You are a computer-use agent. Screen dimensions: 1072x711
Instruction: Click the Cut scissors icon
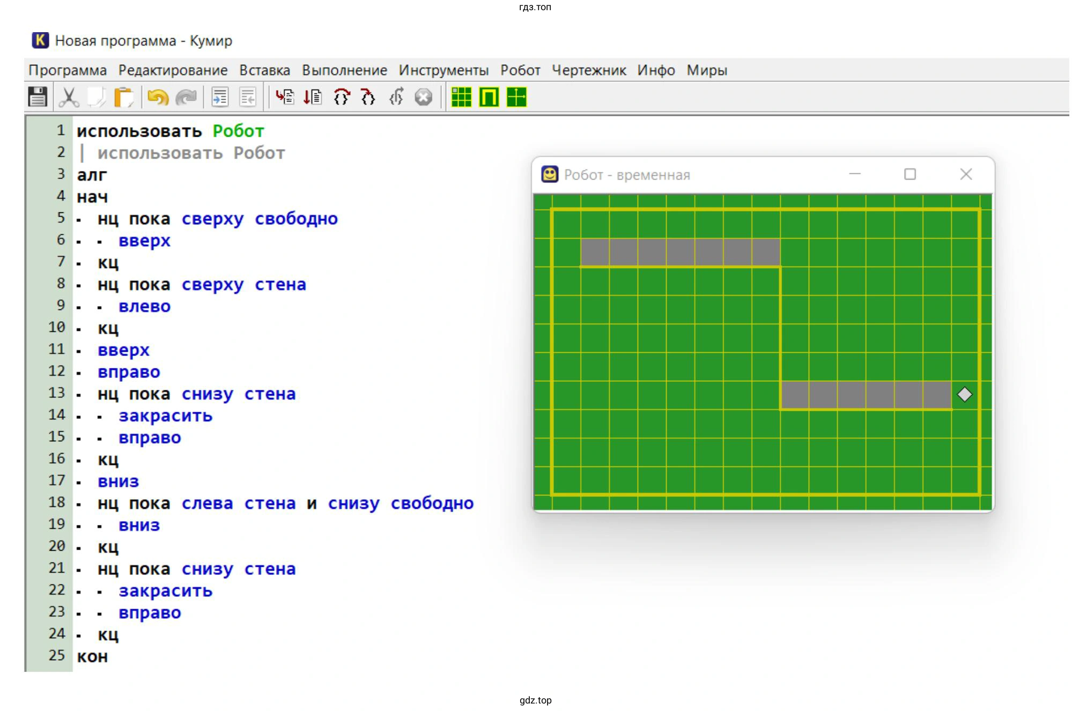pyautogui.click(x=69, y=97)
